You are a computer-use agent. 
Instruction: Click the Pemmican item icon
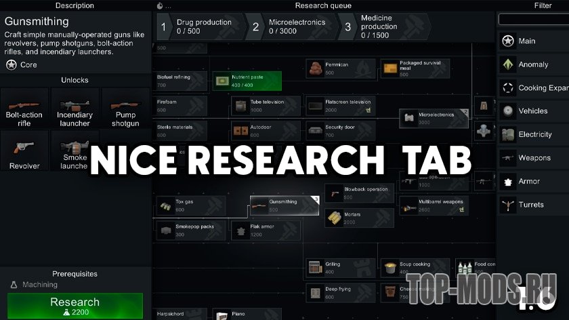[x=316, y=68]
